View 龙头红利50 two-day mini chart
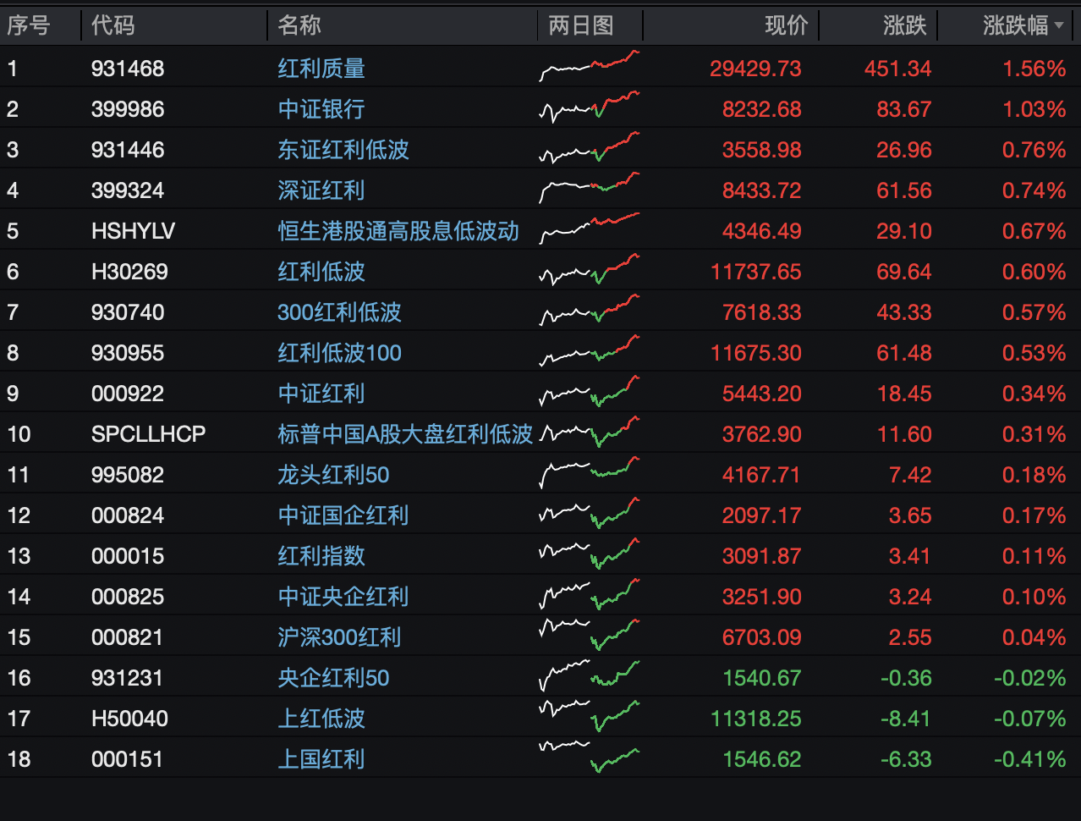Image resolution: width=1081 pixels, height=821 pixels. [x=590, y=473]
